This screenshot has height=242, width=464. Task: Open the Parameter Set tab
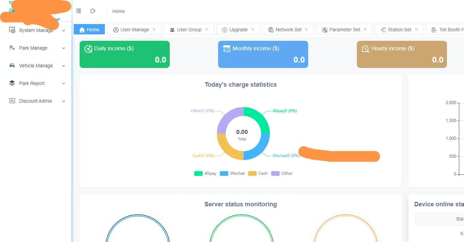344,30
